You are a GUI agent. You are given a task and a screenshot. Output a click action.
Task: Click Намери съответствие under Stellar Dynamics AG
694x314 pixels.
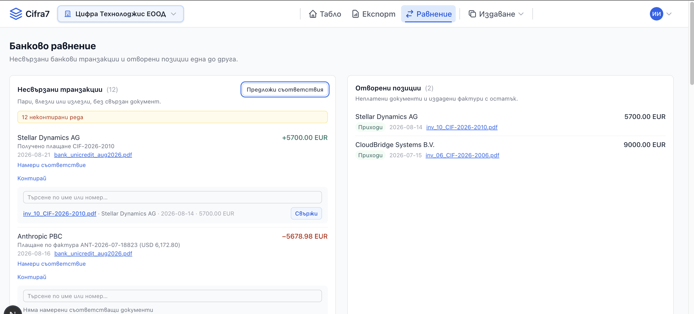[x=51, y=165]
